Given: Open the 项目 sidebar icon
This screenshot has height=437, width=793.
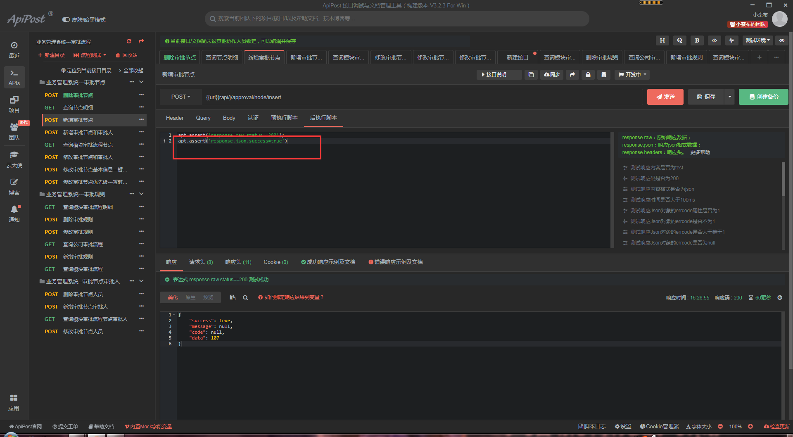Looking at the screenshot, I should coord(14,104).
